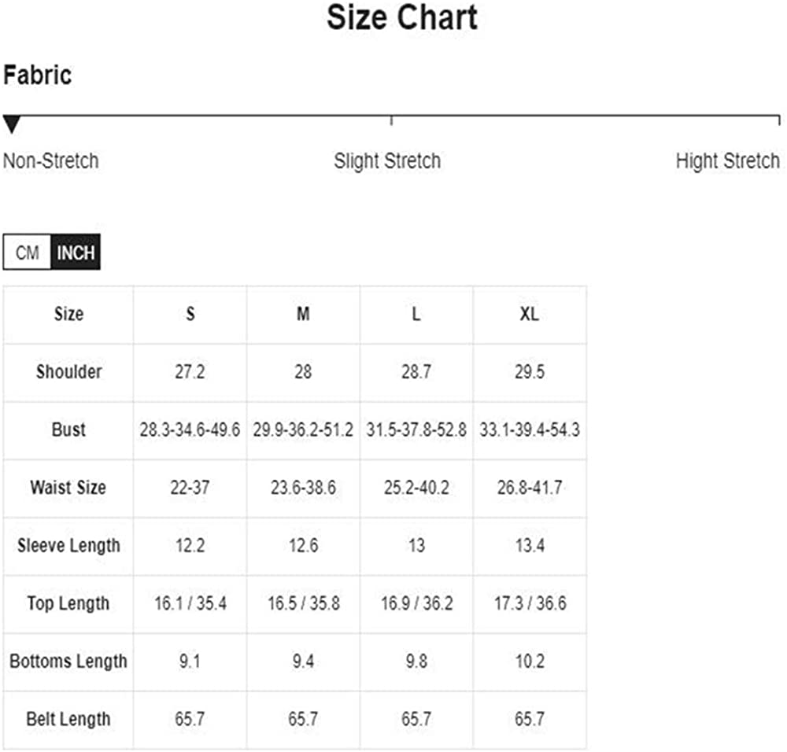Click the black triangle marker on fabric scale
This screenshot has width=787, height=752.
click(12, 124)
